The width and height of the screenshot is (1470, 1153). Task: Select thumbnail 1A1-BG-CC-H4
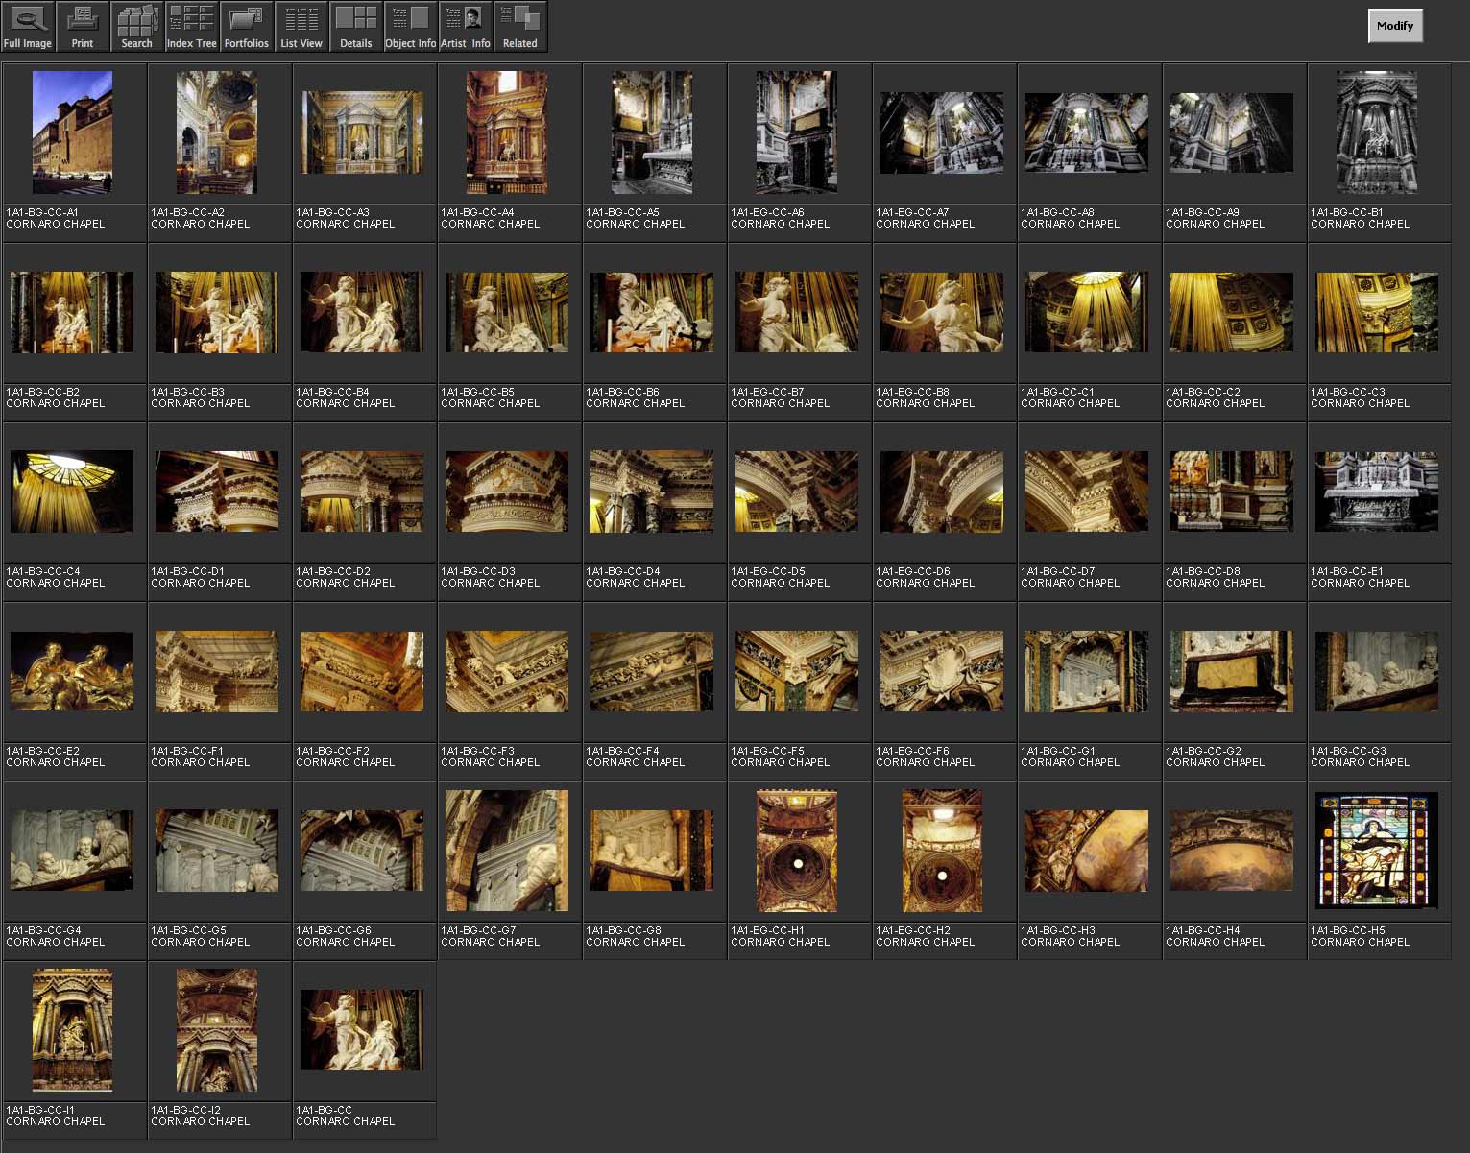pyautogui.click(x=1232, y=851)
